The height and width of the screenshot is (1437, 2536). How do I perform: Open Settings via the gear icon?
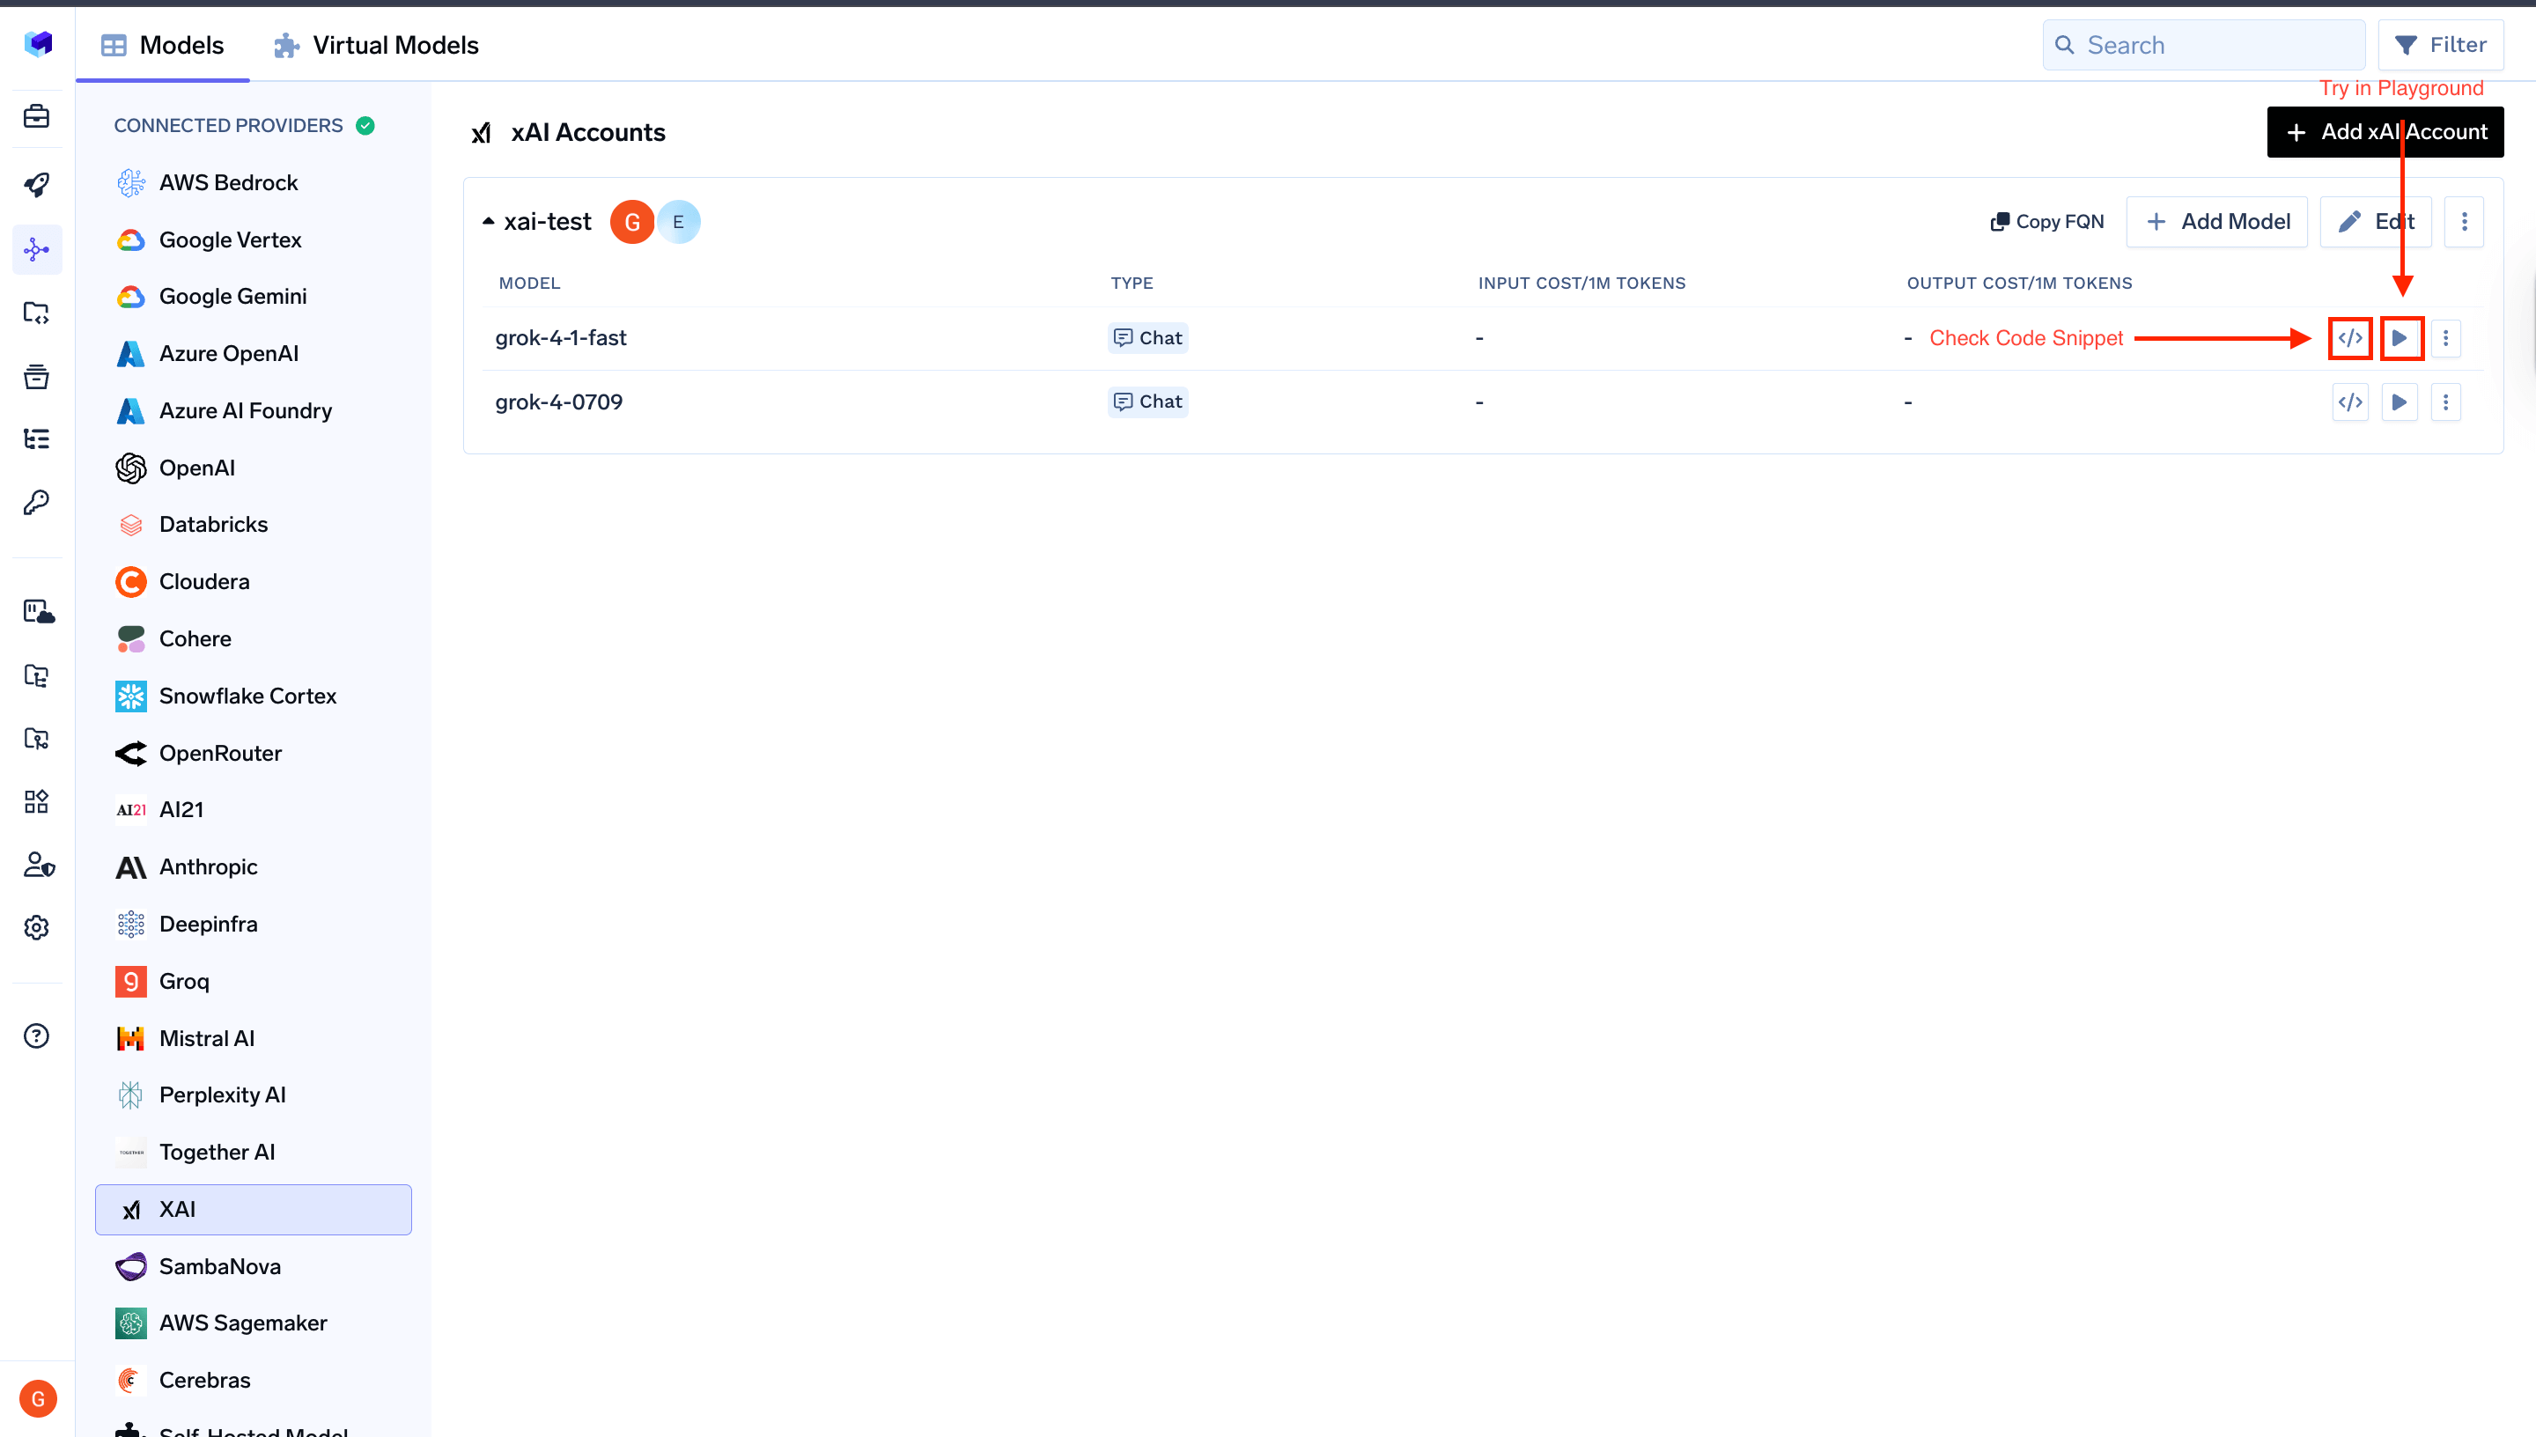(36, 928)
